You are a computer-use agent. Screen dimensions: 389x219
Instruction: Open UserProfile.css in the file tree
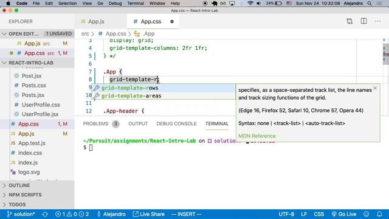coord(41,105)
